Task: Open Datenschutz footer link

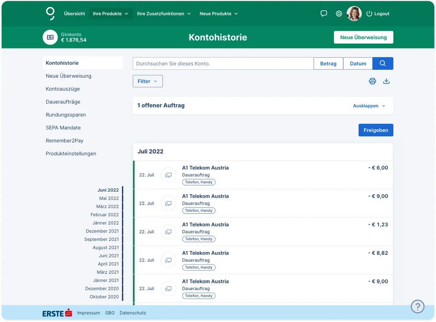Action: pyautogui.click(x=133, y=313)
